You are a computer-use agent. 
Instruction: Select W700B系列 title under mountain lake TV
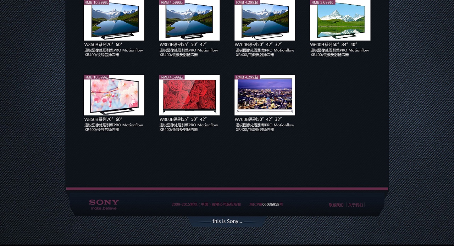point(258,44)
